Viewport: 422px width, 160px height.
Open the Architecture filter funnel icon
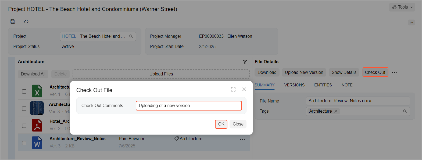pos(245,62)
